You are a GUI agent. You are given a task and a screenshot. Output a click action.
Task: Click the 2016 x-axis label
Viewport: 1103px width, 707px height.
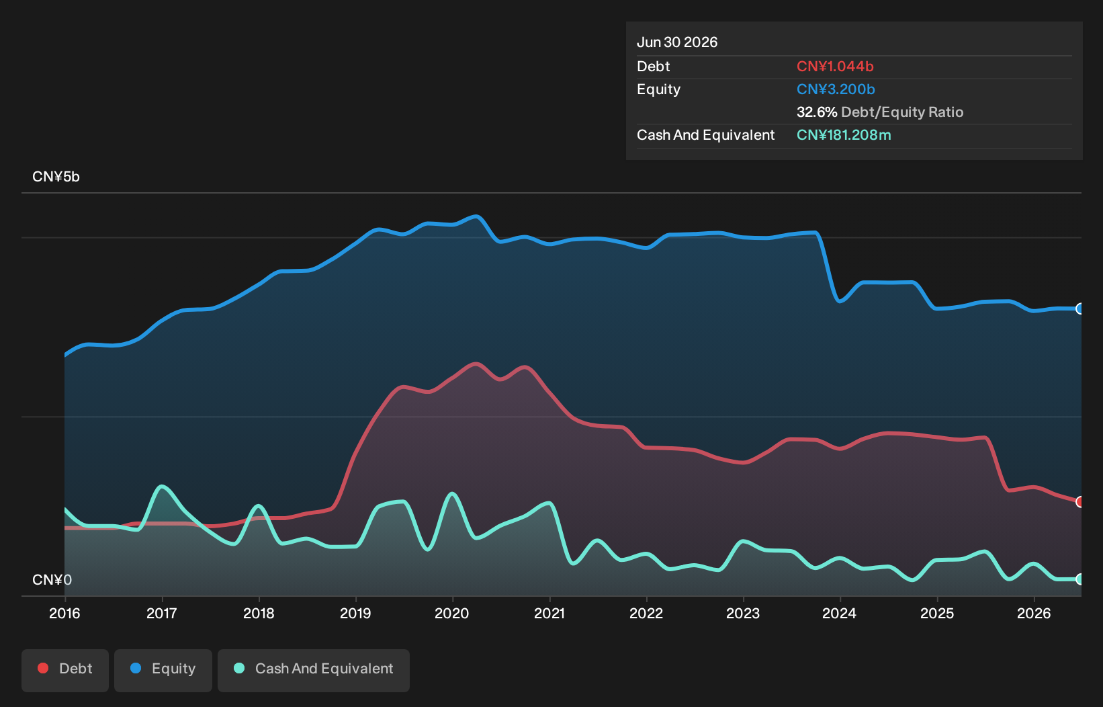pos(64,613)
